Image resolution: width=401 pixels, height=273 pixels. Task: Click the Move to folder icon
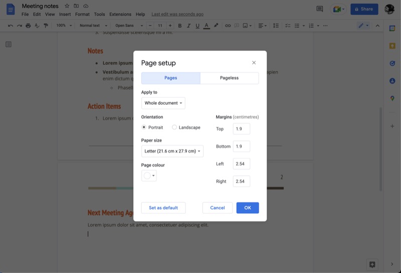(76, 6)
